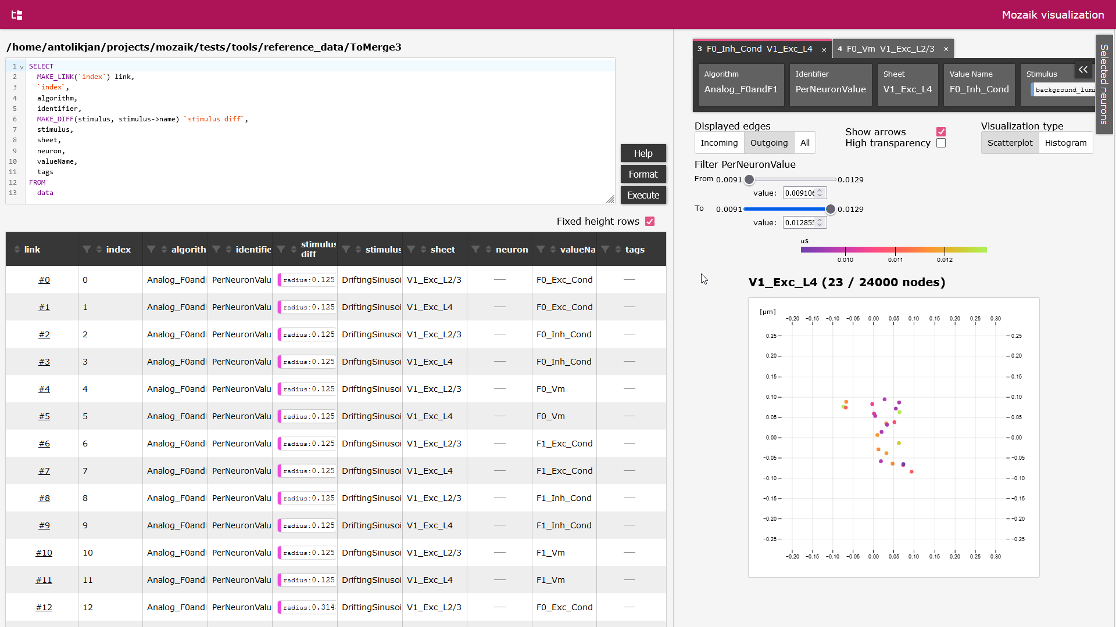Click the Algorithm Analog_F0andF1 box
This screenshot has height=627, width=1116.
pos(741,85)
